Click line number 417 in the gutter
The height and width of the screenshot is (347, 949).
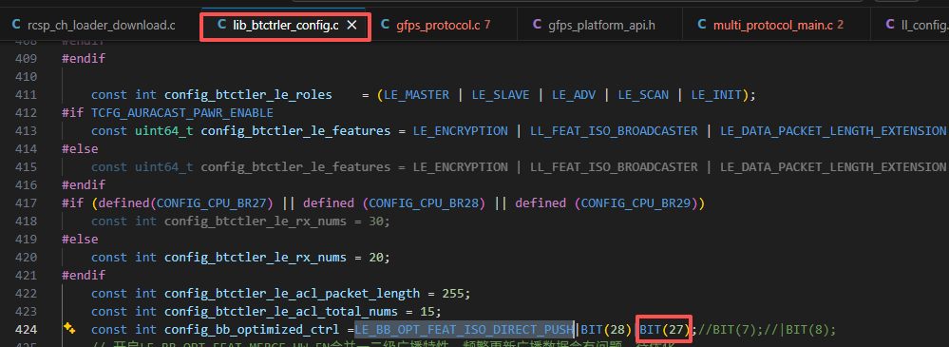pyautogui.click(x=26, y=203)
